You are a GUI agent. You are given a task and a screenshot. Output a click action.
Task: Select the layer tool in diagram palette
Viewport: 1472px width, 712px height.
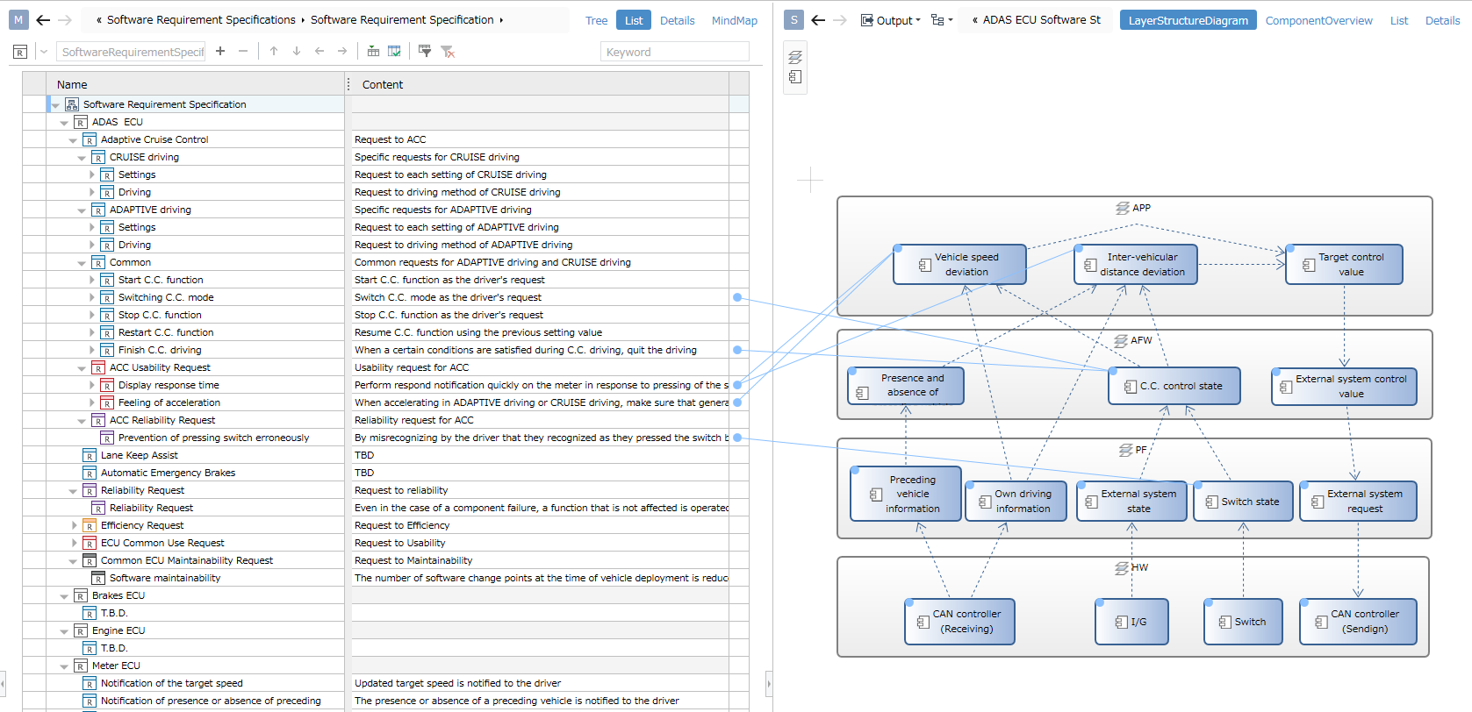[795, 57]
